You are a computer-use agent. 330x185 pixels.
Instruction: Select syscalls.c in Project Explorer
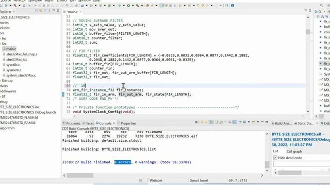pos(13,65)
